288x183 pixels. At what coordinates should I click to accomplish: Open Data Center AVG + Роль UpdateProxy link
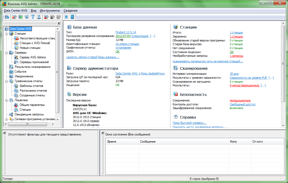(140, 73)
